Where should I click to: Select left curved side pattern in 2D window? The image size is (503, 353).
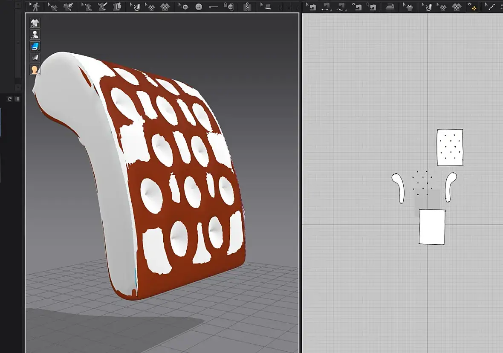click(x=399, y=188)
